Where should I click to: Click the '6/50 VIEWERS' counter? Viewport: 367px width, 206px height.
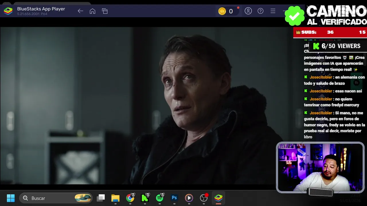click(x=338, y=46)
